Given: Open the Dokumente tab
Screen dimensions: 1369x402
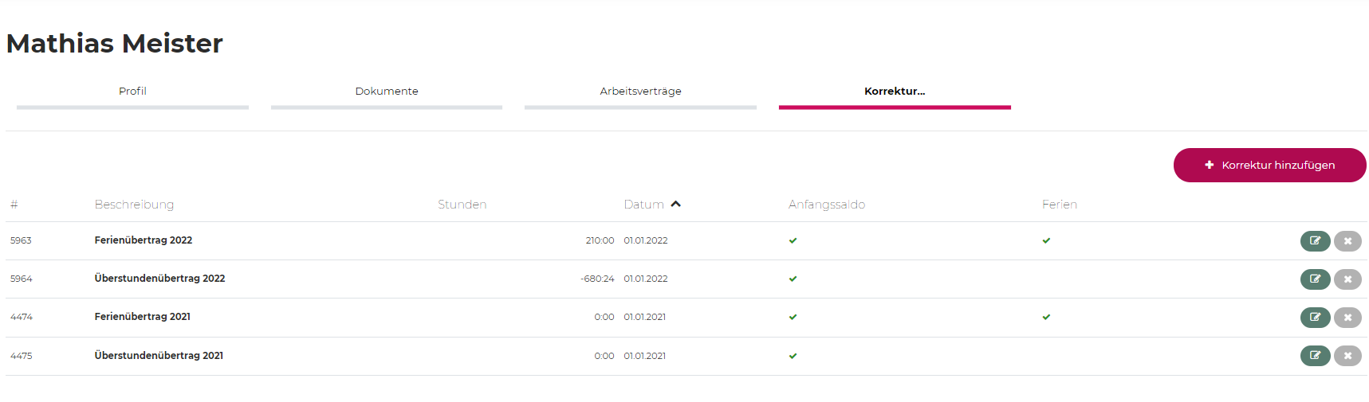Looking at the screenshot, I should pyautogui.click(x=387, y=92).
